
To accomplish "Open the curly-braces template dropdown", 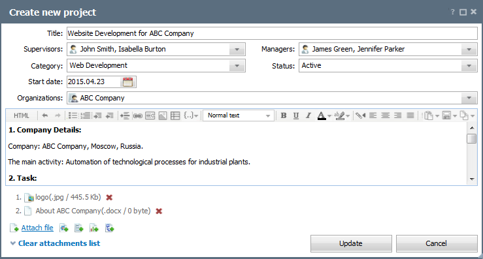I will (x=191, y=115).
